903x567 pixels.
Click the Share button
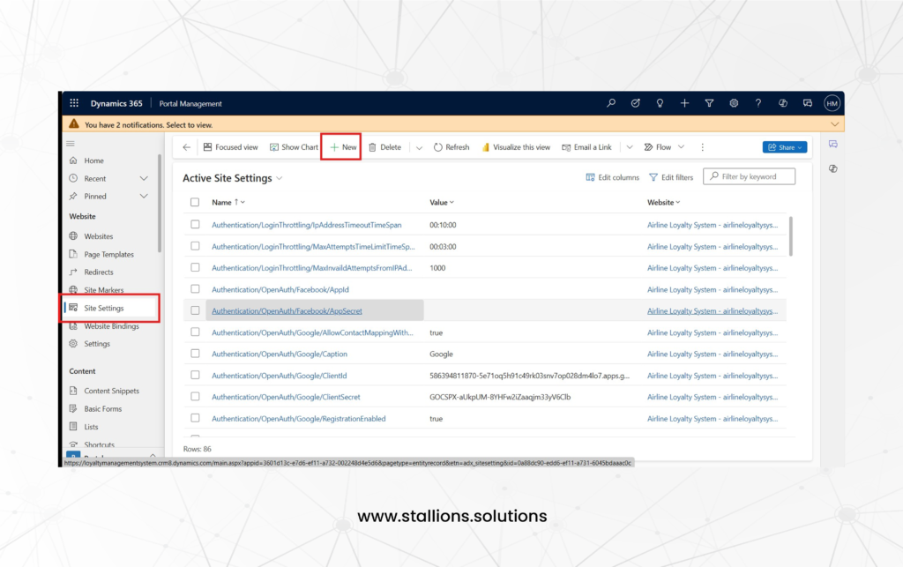click(x=784, y=147)
